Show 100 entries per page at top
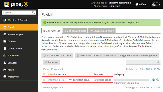 coord(154,69)
